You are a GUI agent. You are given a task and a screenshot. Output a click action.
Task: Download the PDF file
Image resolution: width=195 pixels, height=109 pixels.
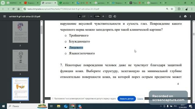click(180, 16)
